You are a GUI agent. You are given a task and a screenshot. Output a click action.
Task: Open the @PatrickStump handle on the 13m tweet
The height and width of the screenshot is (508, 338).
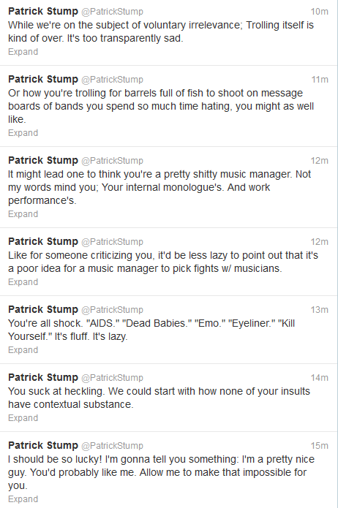(112, 310)
